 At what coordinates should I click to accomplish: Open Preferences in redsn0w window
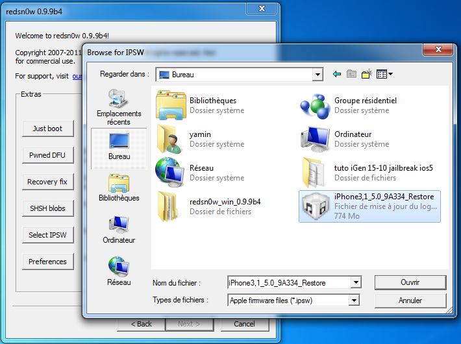47,262
